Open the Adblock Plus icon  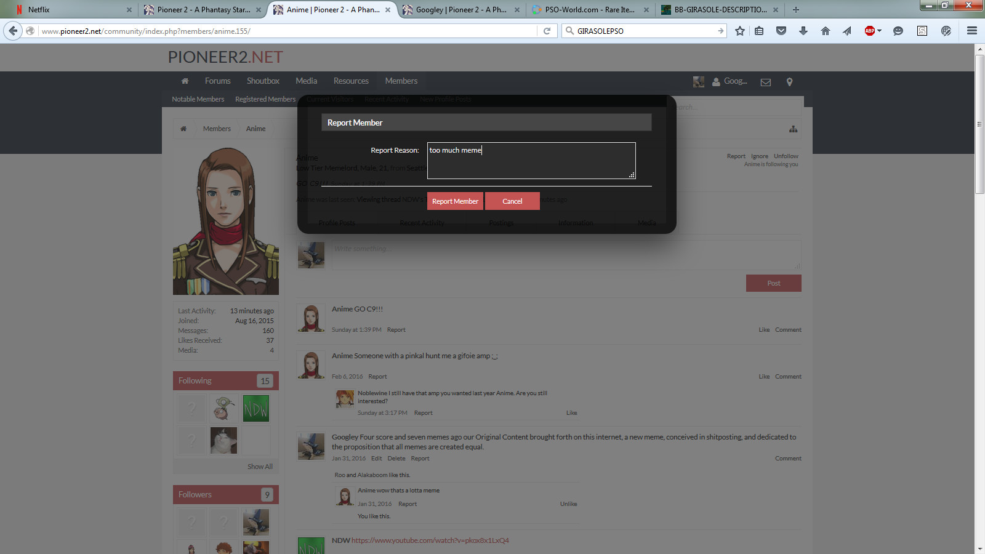click(x=870, y=31)
